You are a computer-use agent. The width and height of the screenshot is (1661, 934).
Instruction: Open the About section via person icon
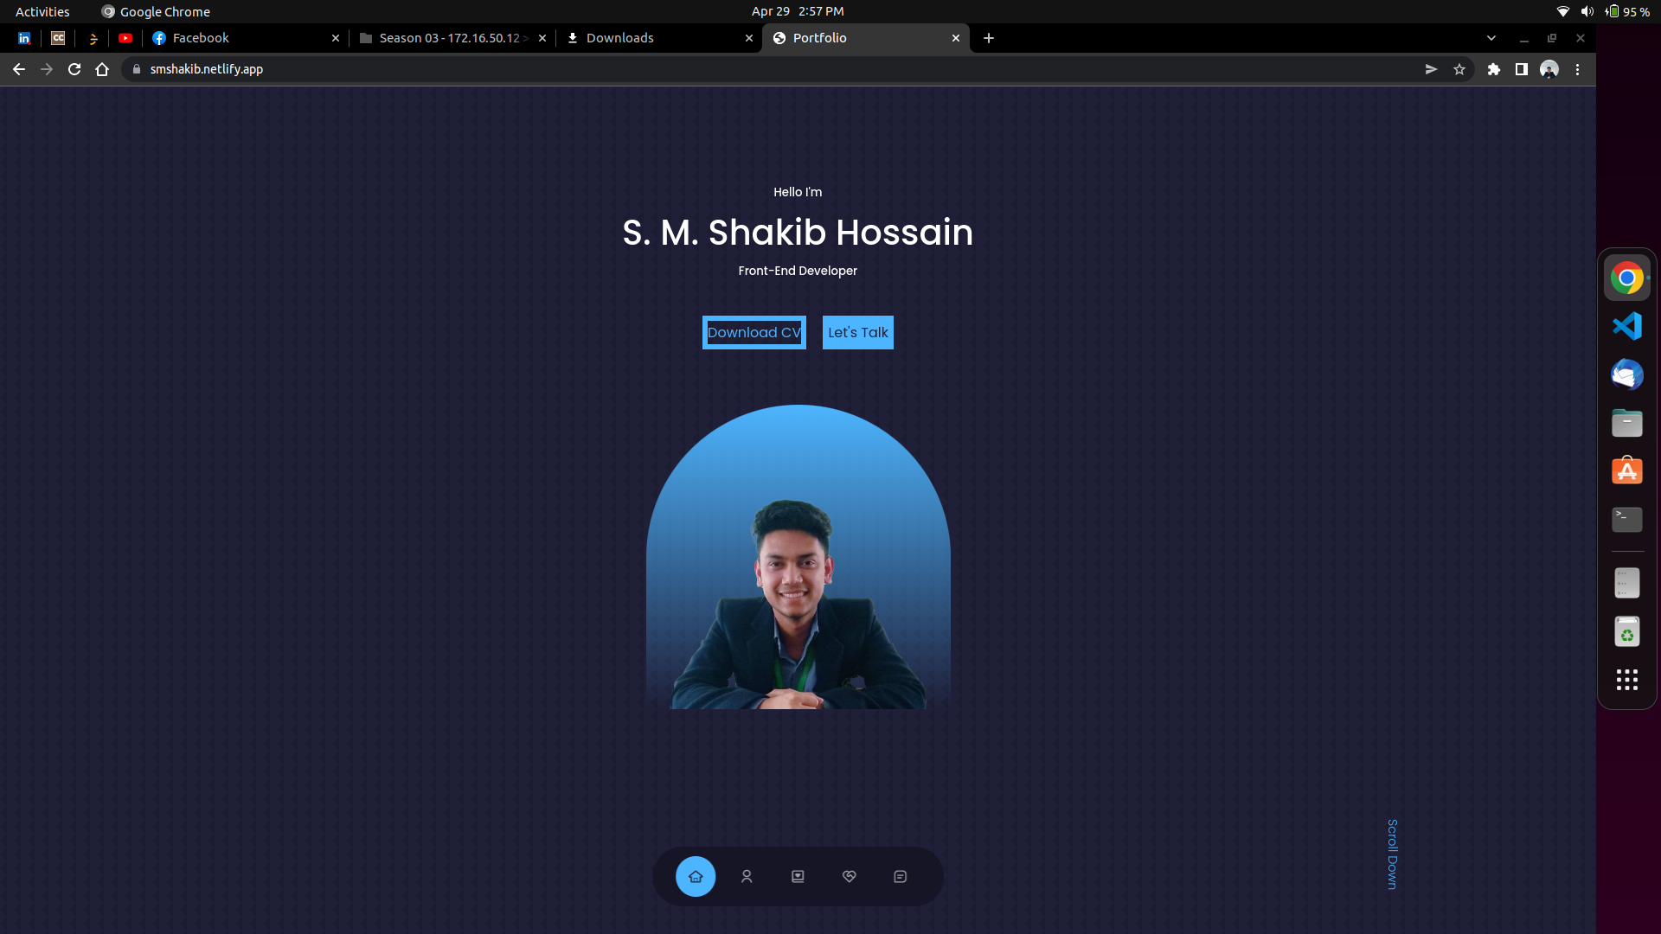click(x=747, y=876)
